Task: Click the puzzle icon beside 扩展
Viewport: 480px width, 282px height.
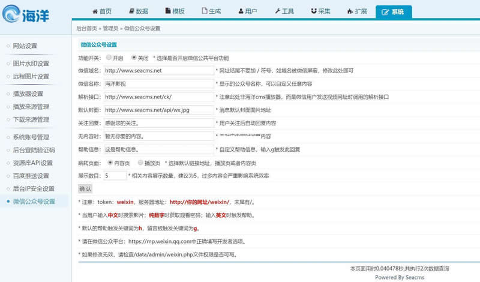Action: [x=350, y=11]
